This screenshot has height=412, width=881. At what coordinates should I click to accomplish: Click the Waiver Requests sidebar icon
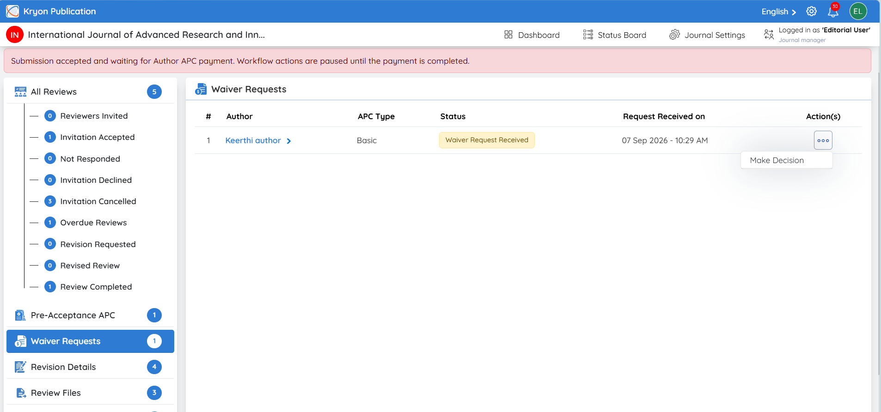20,341
